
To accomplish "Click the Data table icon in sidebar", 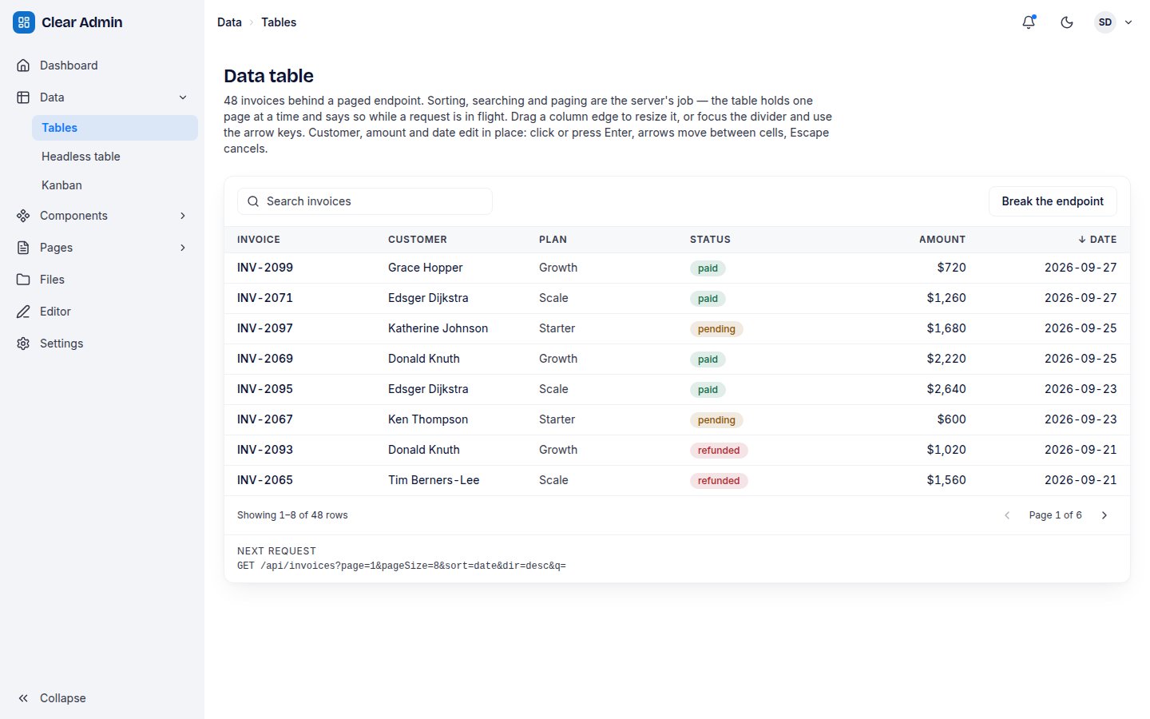I will point(23,97).
